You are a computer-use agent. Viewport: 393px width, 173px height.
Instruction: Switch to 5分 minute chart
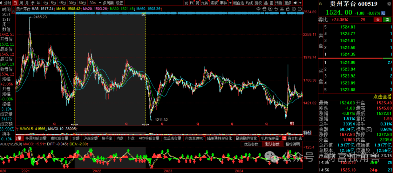[53, 3]
